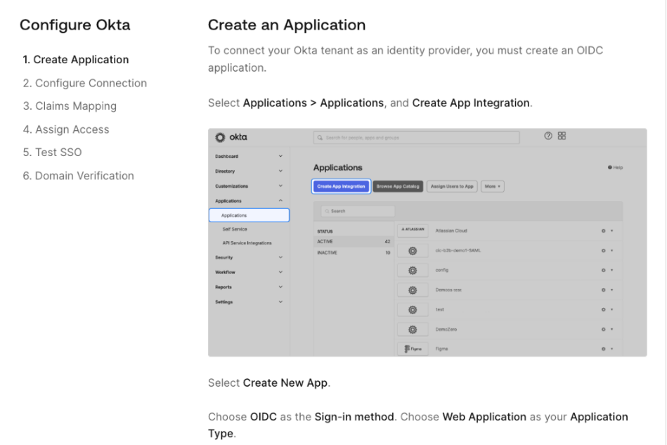Click the Create App Integration button
This screenshot has height=445, width=667.
click(x=341, y=186)
